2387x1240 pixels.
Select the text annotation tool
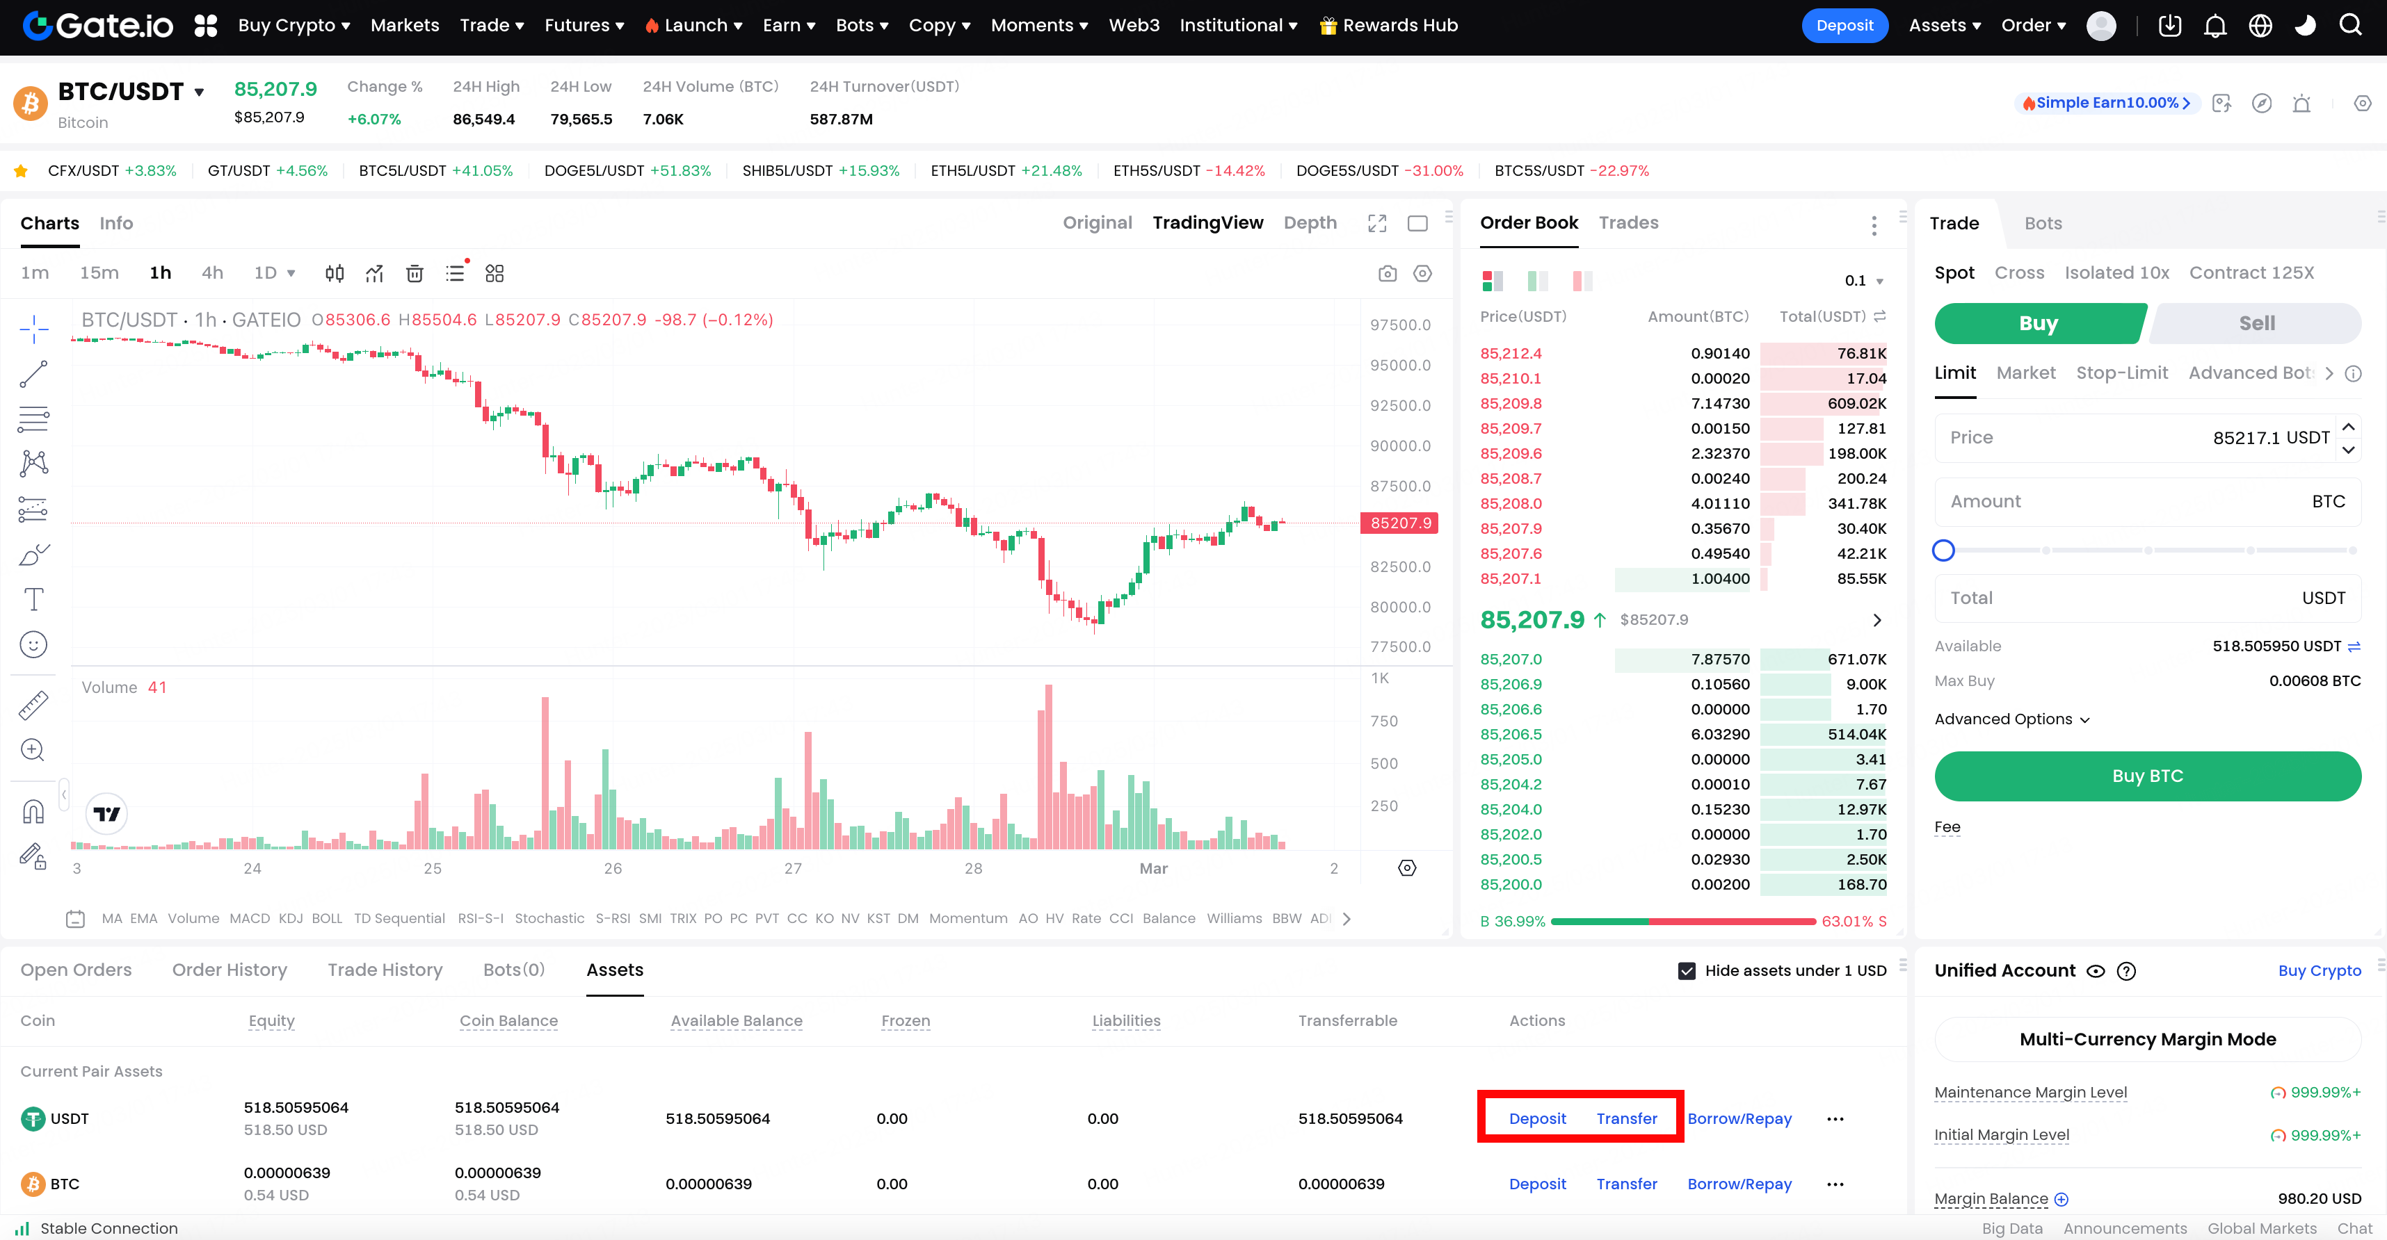point(33,599)
